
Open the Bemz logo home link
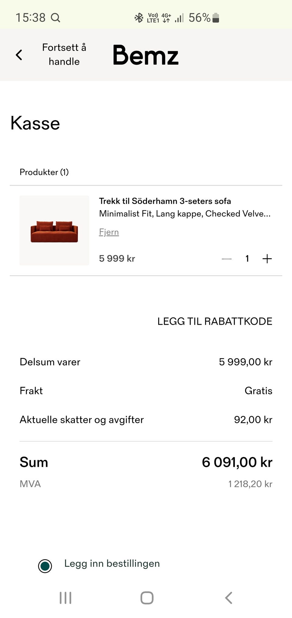145,55
